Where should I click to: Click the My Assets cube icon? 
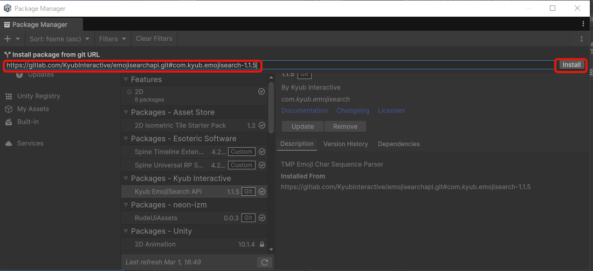click(9, 109)
